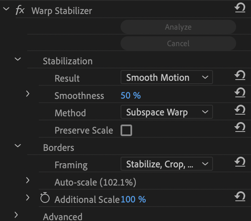Enable the Preserve Scale checkbox

click(x=126, y=130)
